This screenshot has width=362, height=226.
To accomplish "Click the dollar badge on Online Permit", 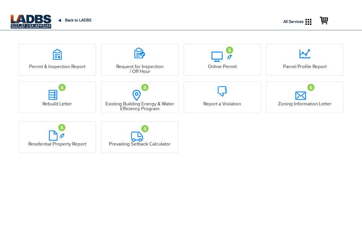I will pyautogui.click(x=229, y=50).
